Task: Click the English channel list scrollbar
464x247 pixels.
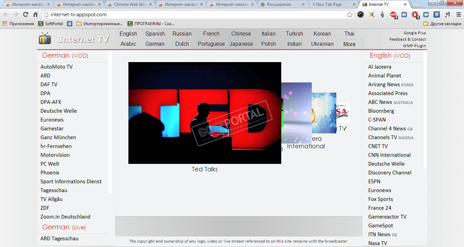Action: [425, 109]
